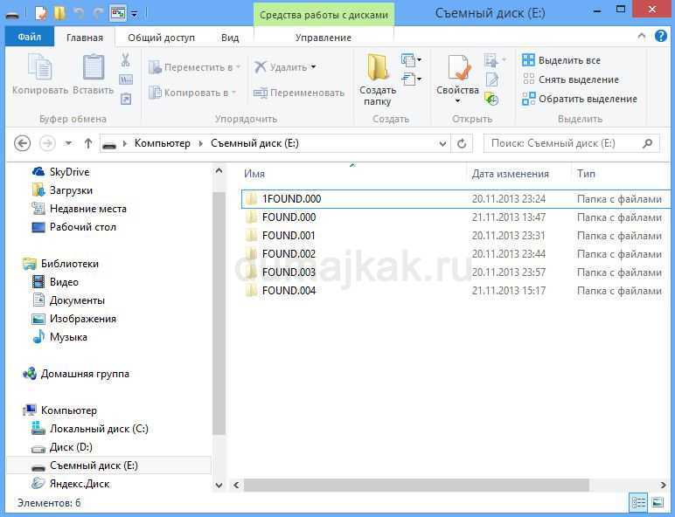Select Яндекс.Диск in the navigation pane

pos(71,484)
